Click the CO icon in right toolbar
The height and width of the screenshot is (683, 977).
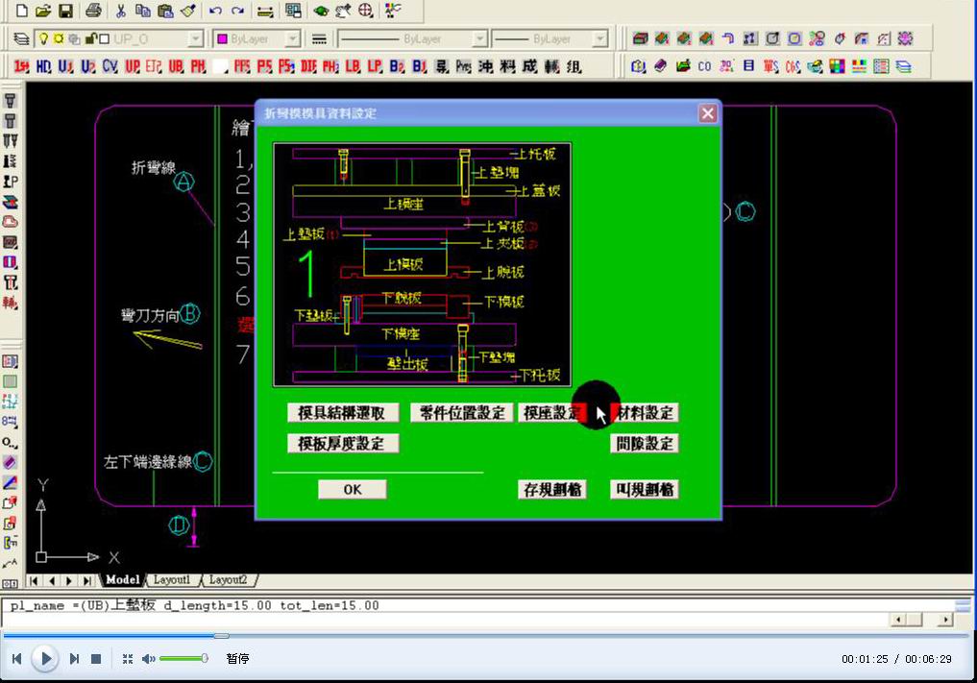705,66
